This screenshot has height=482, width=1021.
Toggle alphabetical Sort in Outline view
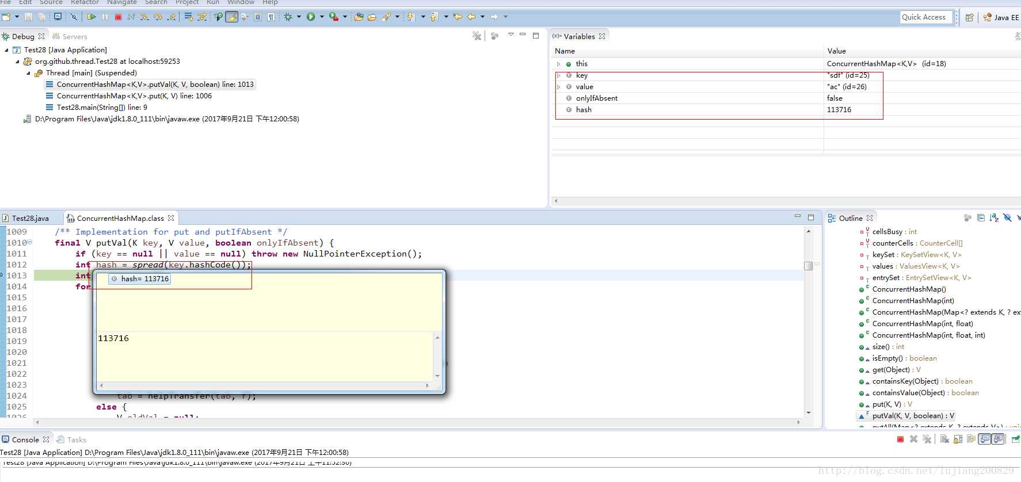pyautogui.click(x=994, y=218)
